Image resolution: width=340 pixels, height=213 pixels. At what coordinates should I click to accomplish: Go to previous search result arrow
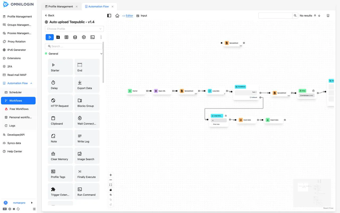pyautogui.click(x=315, y=16)
